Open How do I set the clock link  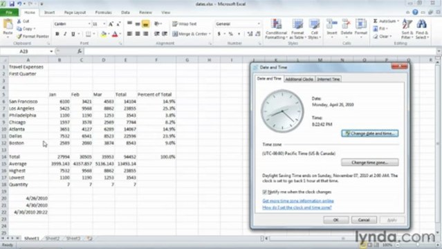coord(297,207)
